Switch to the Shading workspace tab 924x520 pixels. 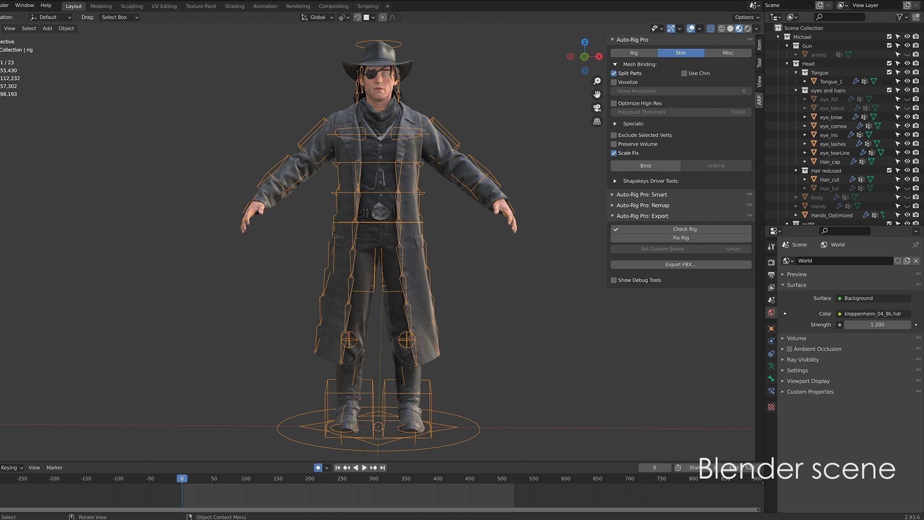pyautogui.click(x=234, y=6)
